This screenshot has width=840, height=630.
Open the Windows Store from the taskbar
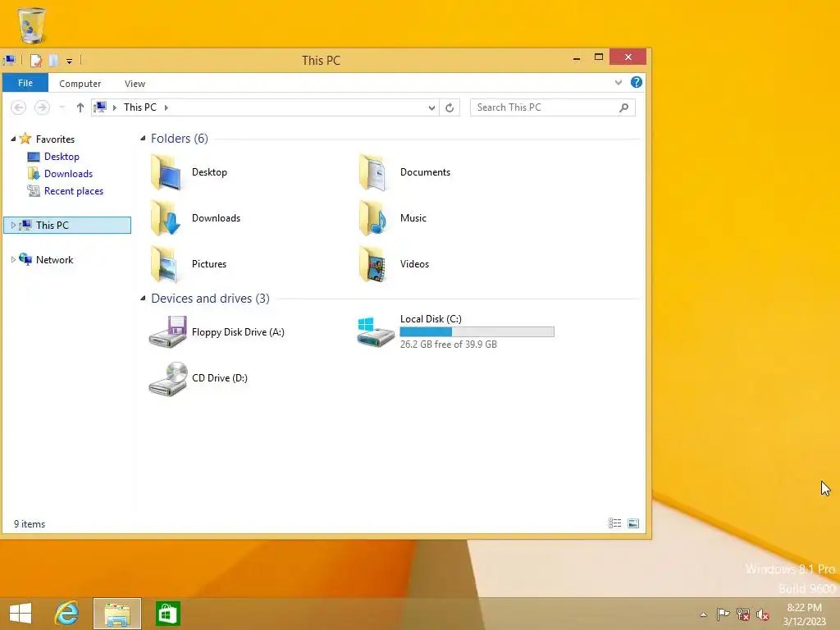click(x=167, y=614)
